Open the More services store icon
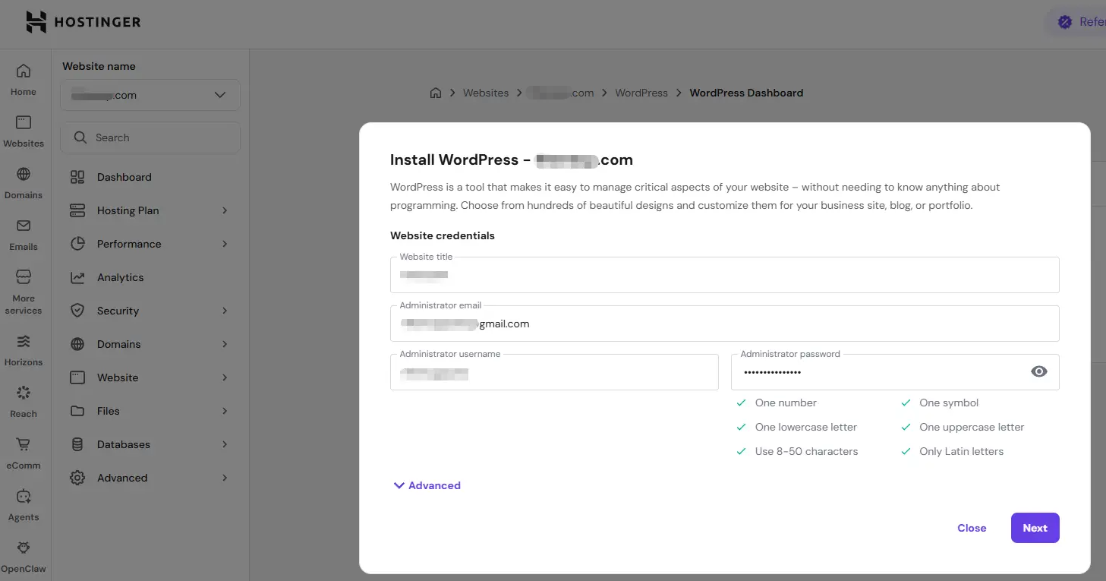1106x581 pixels. click(24, 276)
